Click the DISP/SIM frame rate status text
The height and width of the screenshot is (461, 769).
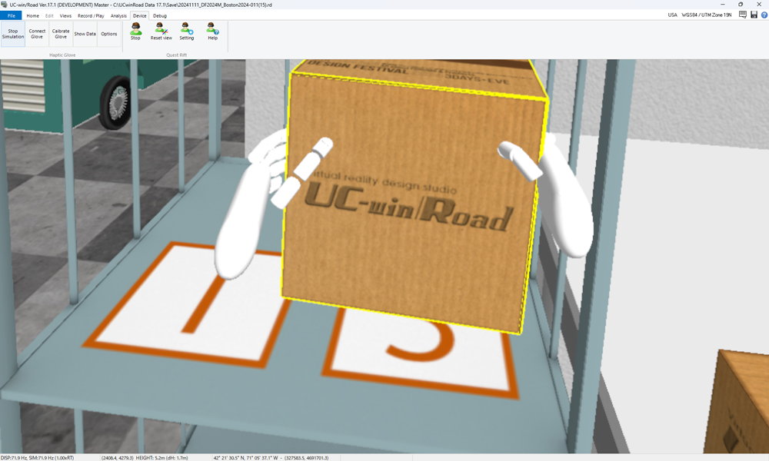pos(38,458)
